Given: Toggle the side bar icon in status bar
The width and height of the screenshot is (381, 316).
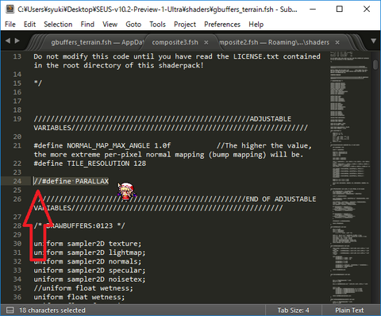Looking at the screenshot, I should click(x=10, y=310).
